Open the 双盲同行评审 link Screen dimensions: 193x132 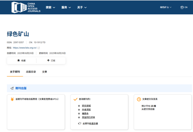88,117
